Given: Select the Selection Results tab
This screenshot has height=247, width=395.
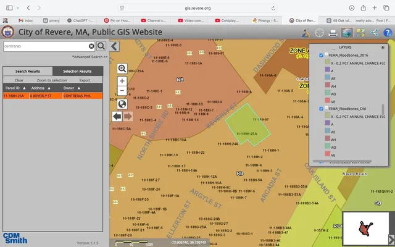Looking at the screenshot, I should click(77, 71).
